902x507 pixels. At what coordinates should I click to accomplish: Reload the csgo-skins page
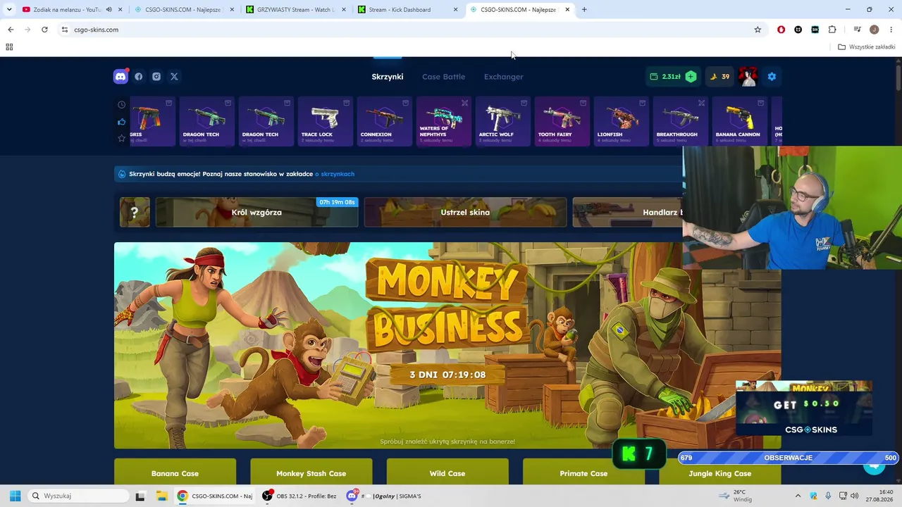coord(44,30)
